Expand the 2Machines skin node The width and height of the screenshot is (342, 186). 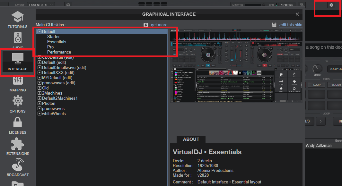click(39, 93)
